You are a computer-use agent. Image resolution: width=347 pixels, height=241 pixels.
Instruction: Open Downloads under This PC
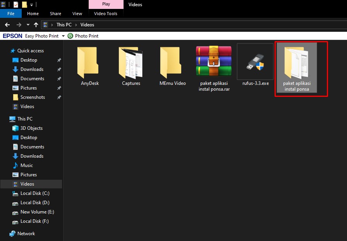coord(32,156)
